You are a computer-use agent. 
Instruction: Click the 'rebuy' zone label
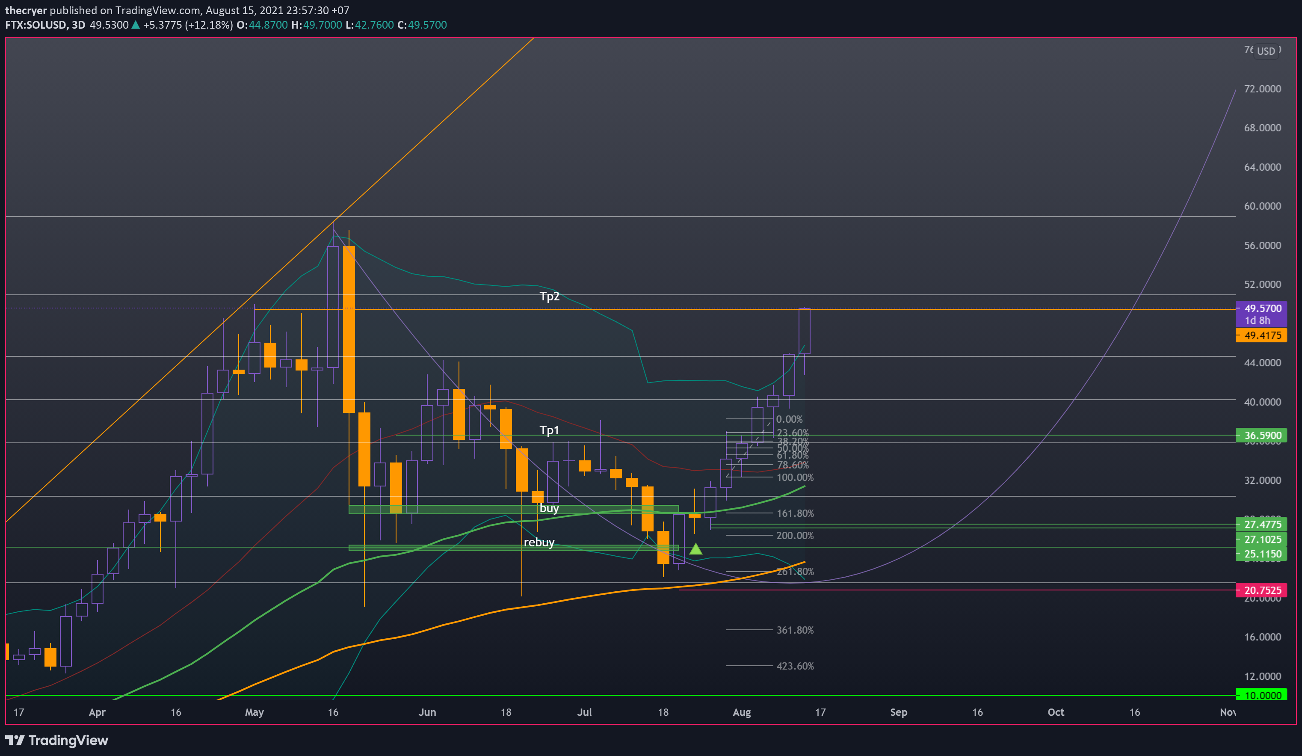pyautogui.click(x=539, y=542)
